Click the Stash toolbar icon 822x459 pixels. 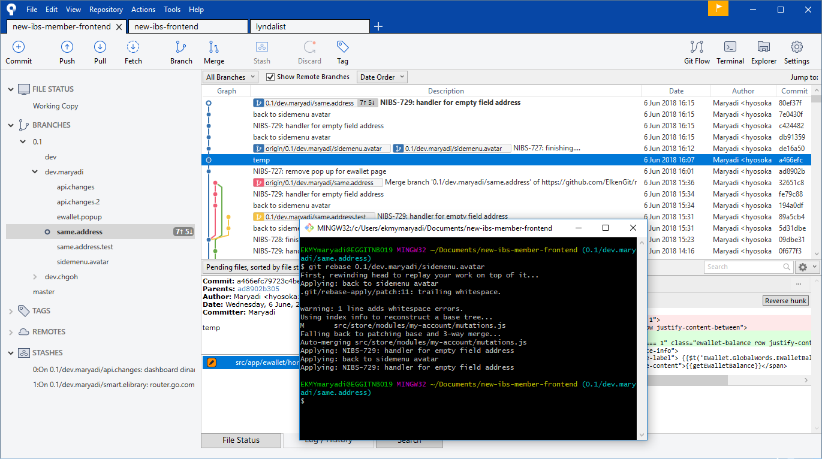point(261,47)
